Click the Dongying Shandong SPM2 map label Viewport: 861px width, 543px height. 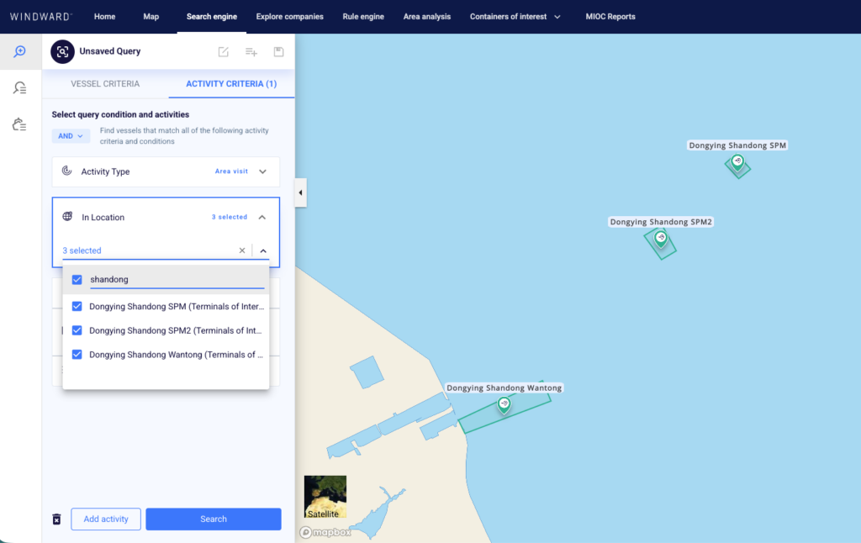(661, 222)
